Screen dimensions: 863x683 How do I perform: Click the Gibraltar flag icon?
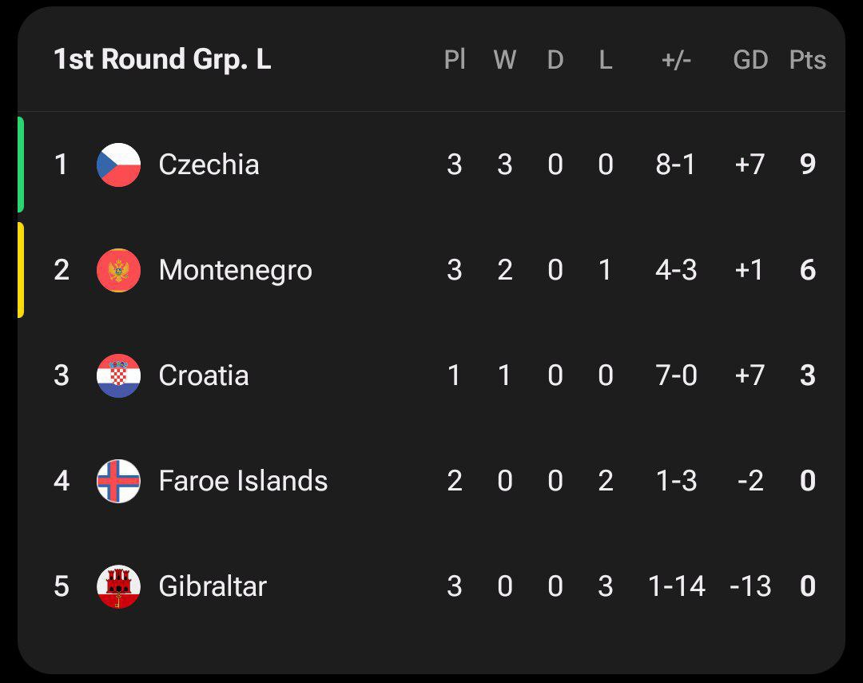(x=118, y=586)
